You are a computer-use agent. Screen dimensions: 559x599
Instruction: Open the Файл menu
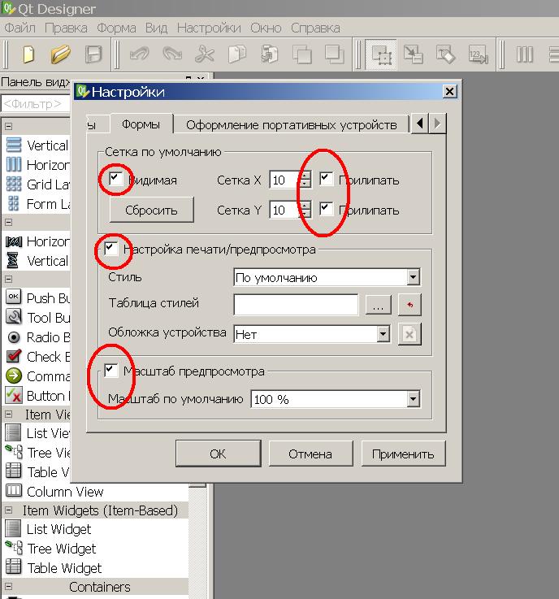(19, 28)
